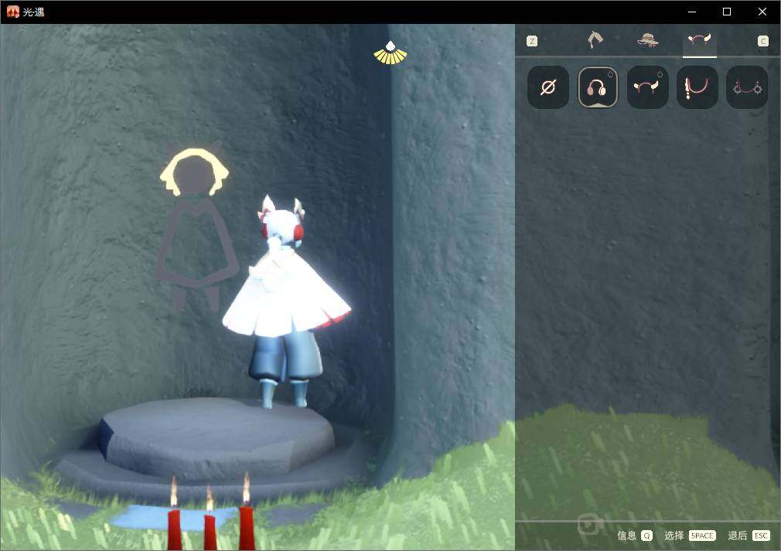
Task: Open the hat category tab
Action: coord(648,40)
